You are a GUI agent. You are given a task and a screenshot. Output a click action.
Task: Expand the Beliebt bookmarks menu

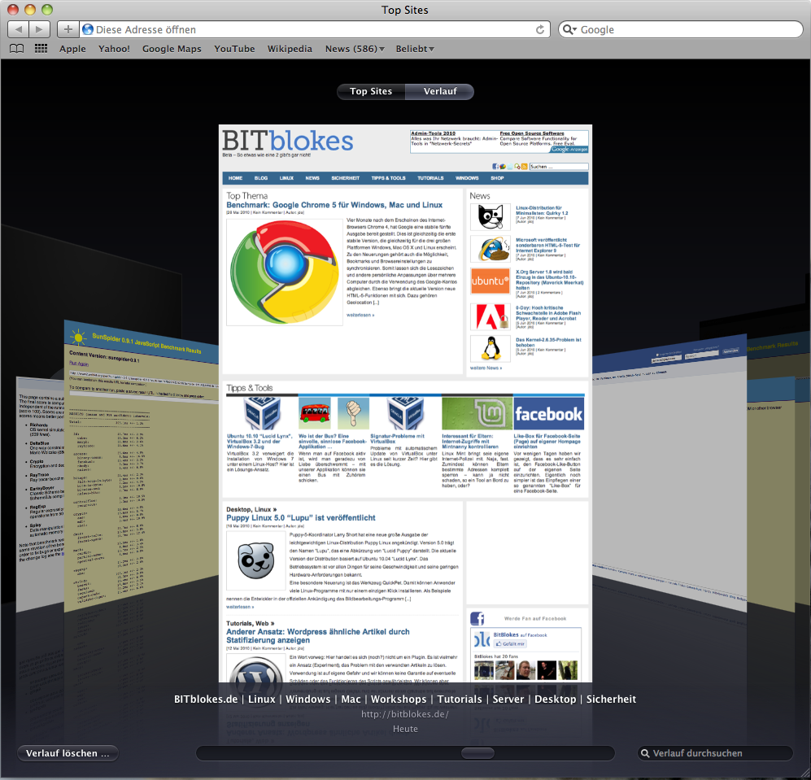click(415, 49)
